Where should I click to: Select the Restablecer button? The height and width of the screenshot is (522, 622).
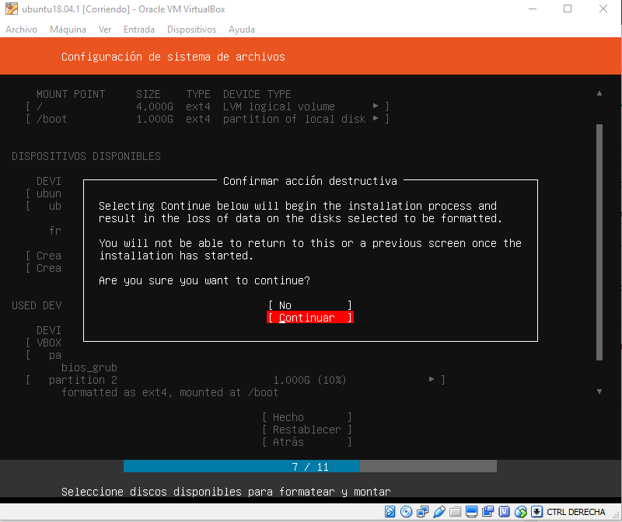click(x=306, y=430)
